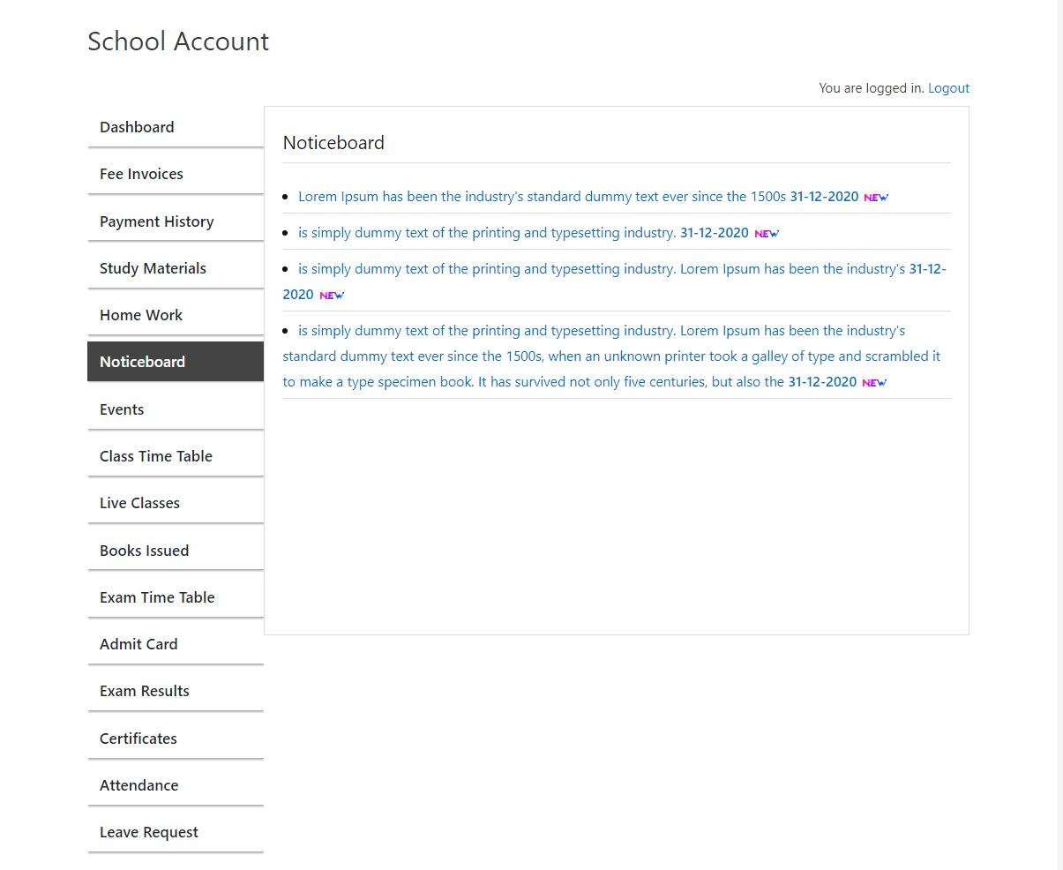Click NEW badge on second notice

click(767, 234)
